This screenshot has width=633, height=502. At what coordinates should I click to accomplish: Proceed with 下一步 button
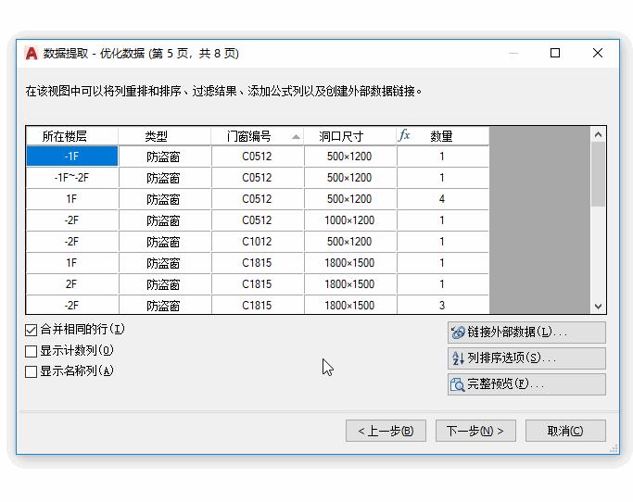475,431
